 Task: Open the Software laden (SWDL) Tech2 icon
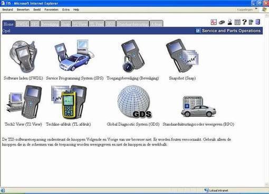pyautogui.click(x=23, y=56)
